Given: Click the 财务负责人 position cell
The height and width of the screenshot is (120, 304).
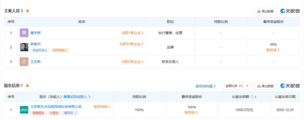Looking at the screenshot, I should click(170, 62).
